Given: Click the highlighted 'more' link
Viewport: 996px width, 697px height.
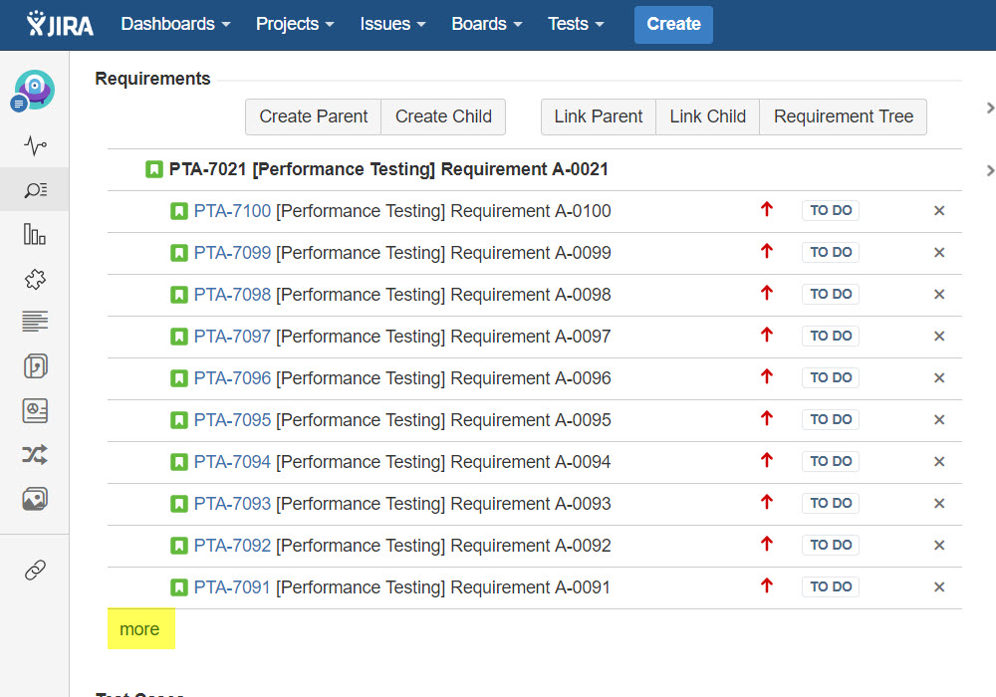Looking at the screenshot, I should [x=139, y=629].
